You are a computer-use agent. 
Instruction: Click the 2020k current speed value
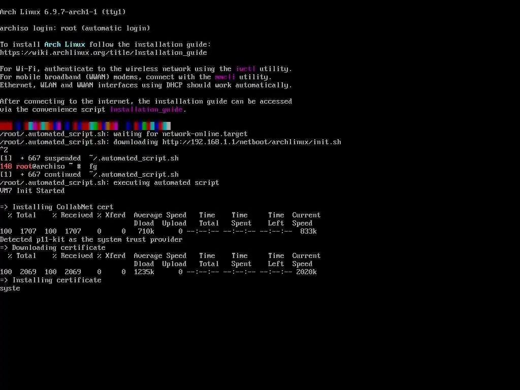pyautogui.click(x=306, y=272)
